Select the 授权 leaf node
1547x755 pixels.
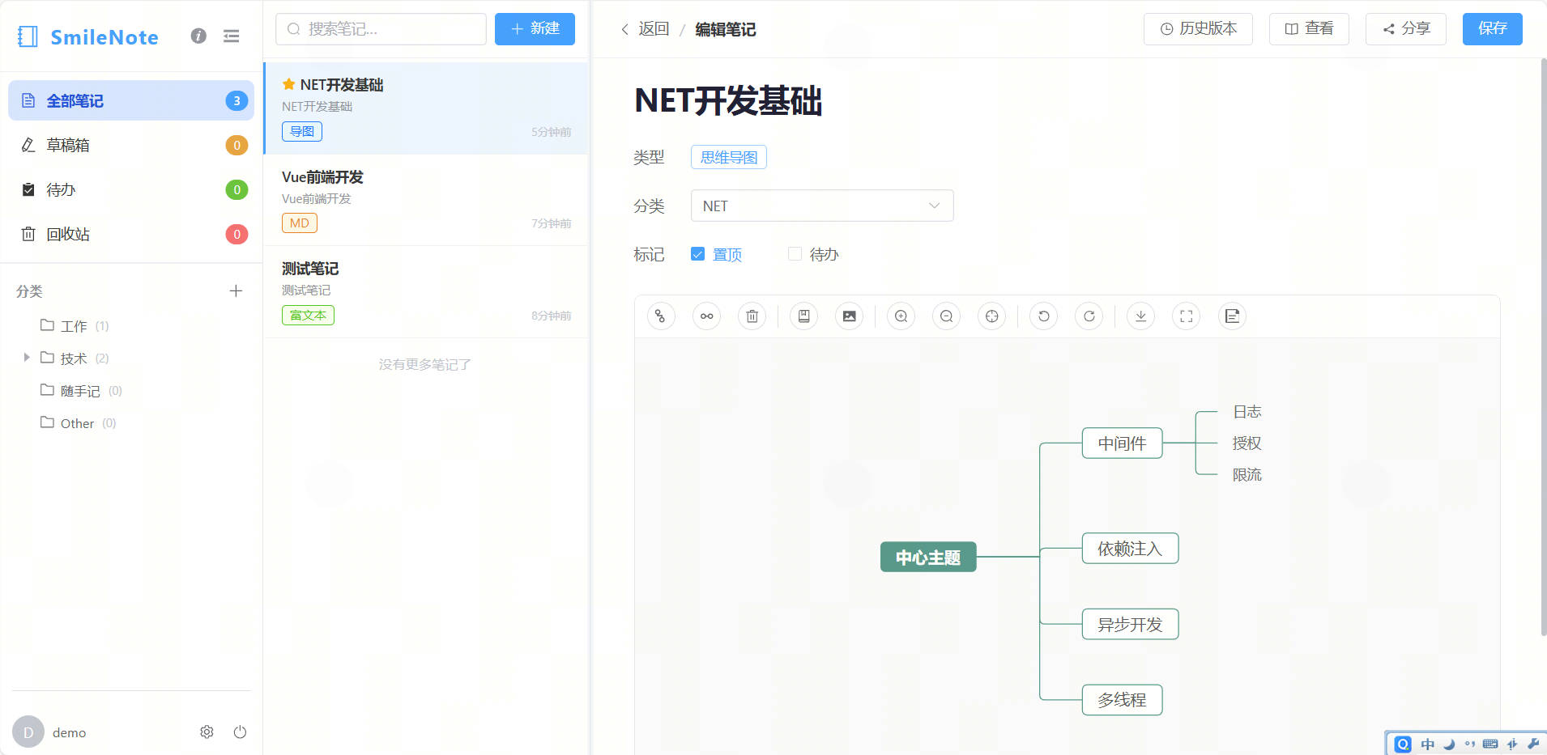point(1247,443)
